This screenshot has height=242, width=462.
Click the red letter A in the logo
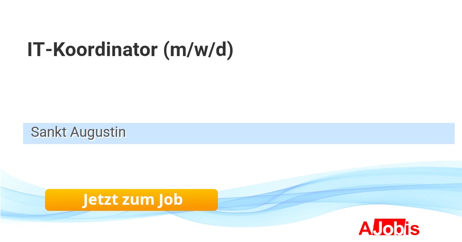pos(365,229)
